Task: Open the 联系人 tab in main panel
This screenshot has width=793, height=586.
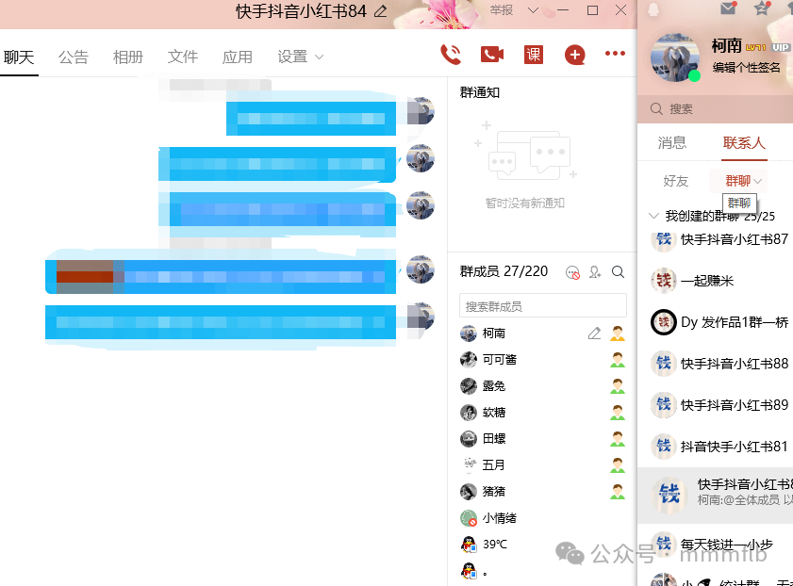Action: (744, 143)
